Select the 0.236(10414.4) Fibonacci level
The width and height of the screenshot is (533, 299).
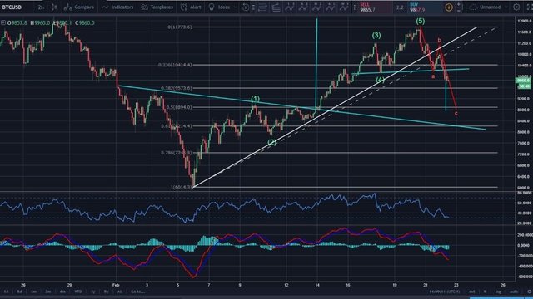(x=175, y=65)
